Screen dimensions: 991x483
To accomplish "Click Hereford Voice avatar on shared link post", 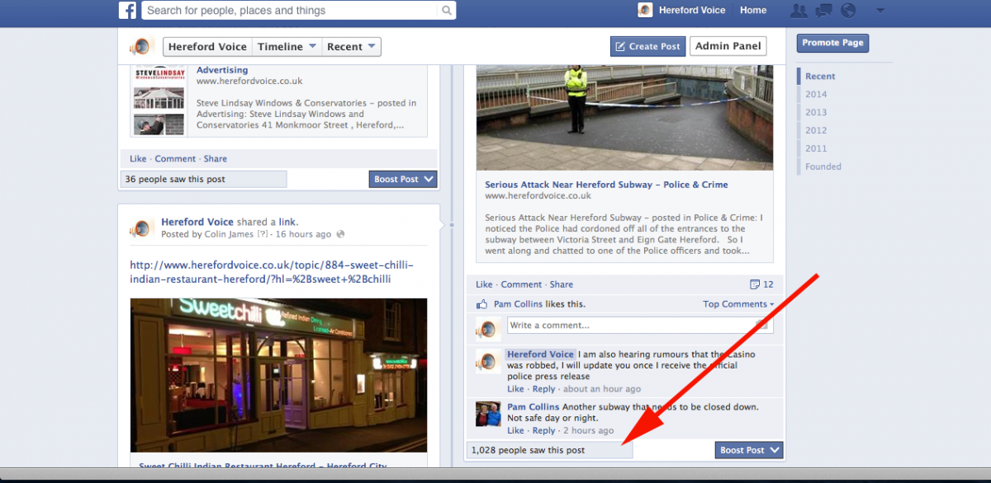I will pyautogui.click(x=141, y=228).
